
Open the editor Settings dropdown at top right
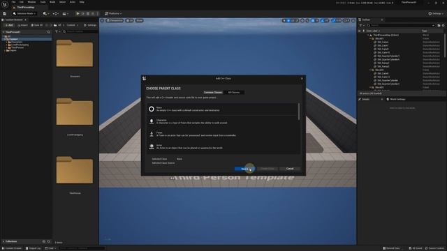point(436,14)
